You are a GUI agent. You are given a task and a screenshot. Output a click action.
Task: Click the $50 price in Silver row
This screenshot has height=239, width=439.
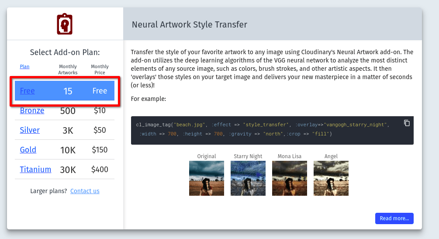click(100, 130)
